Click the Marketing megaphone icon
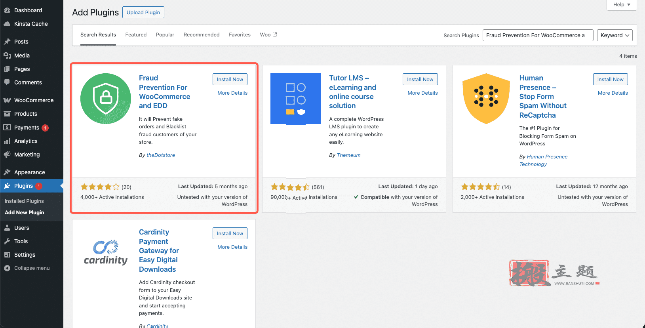Screen dimensions: 645x328 7,154
